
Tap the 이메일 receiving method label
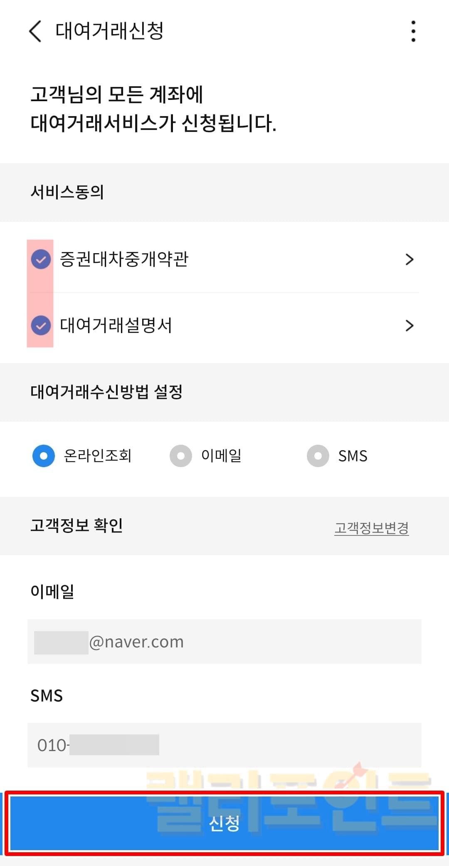click(x=221, y=455)
